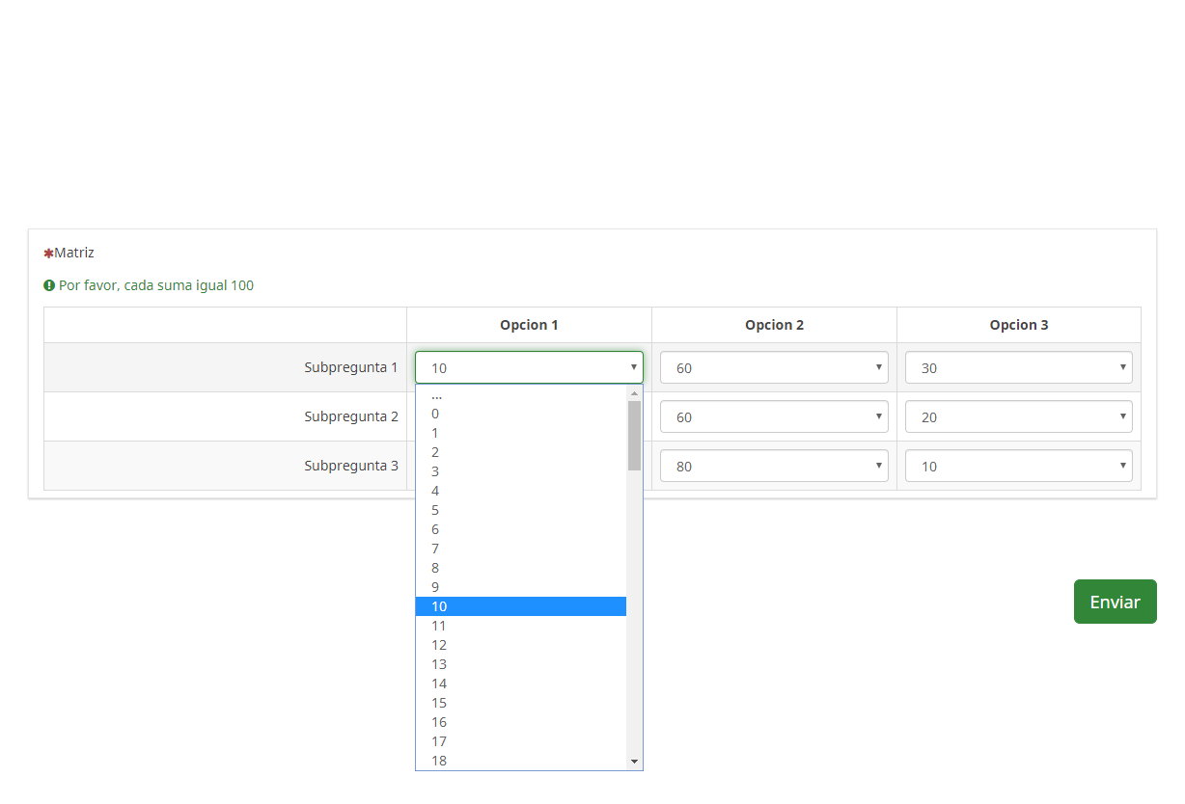Image resolution: width=1185 pixels, height=804 pixels.
Task: Choose option 12 in dropdown list
Action: pyautogui.click(x=521, y=645)
